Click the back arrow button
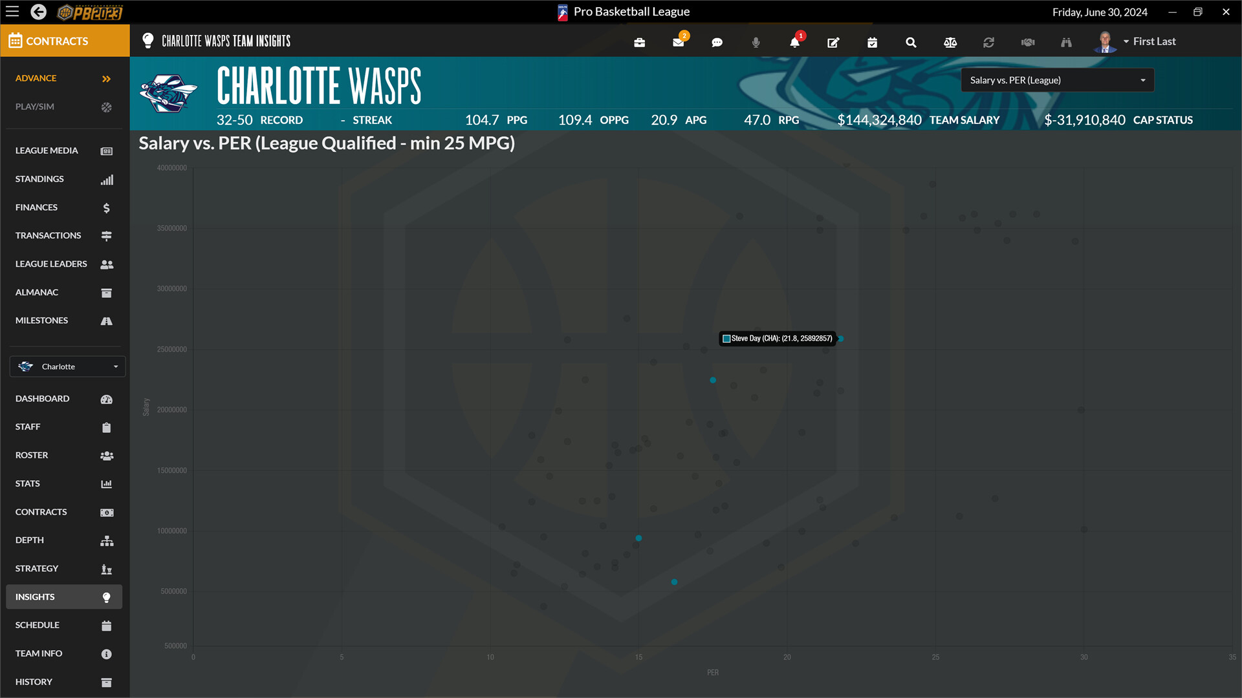 pyautogui.click(x=38, y=12)
